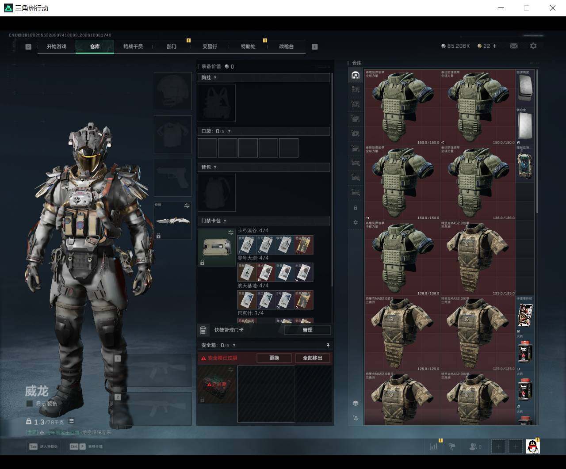
Task: Click the stack layers icon in warehouse sidebar
Action: tap(356, 403)
